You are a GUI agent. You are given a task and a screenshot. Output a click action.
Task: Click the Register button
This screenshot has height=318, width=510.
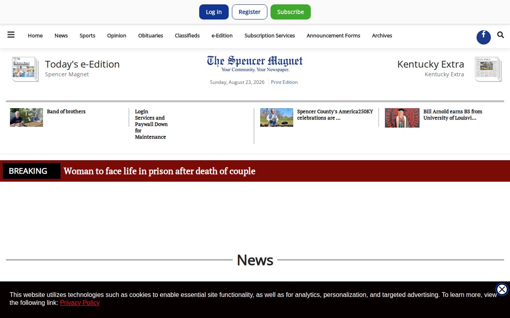(x=249, y=12)
